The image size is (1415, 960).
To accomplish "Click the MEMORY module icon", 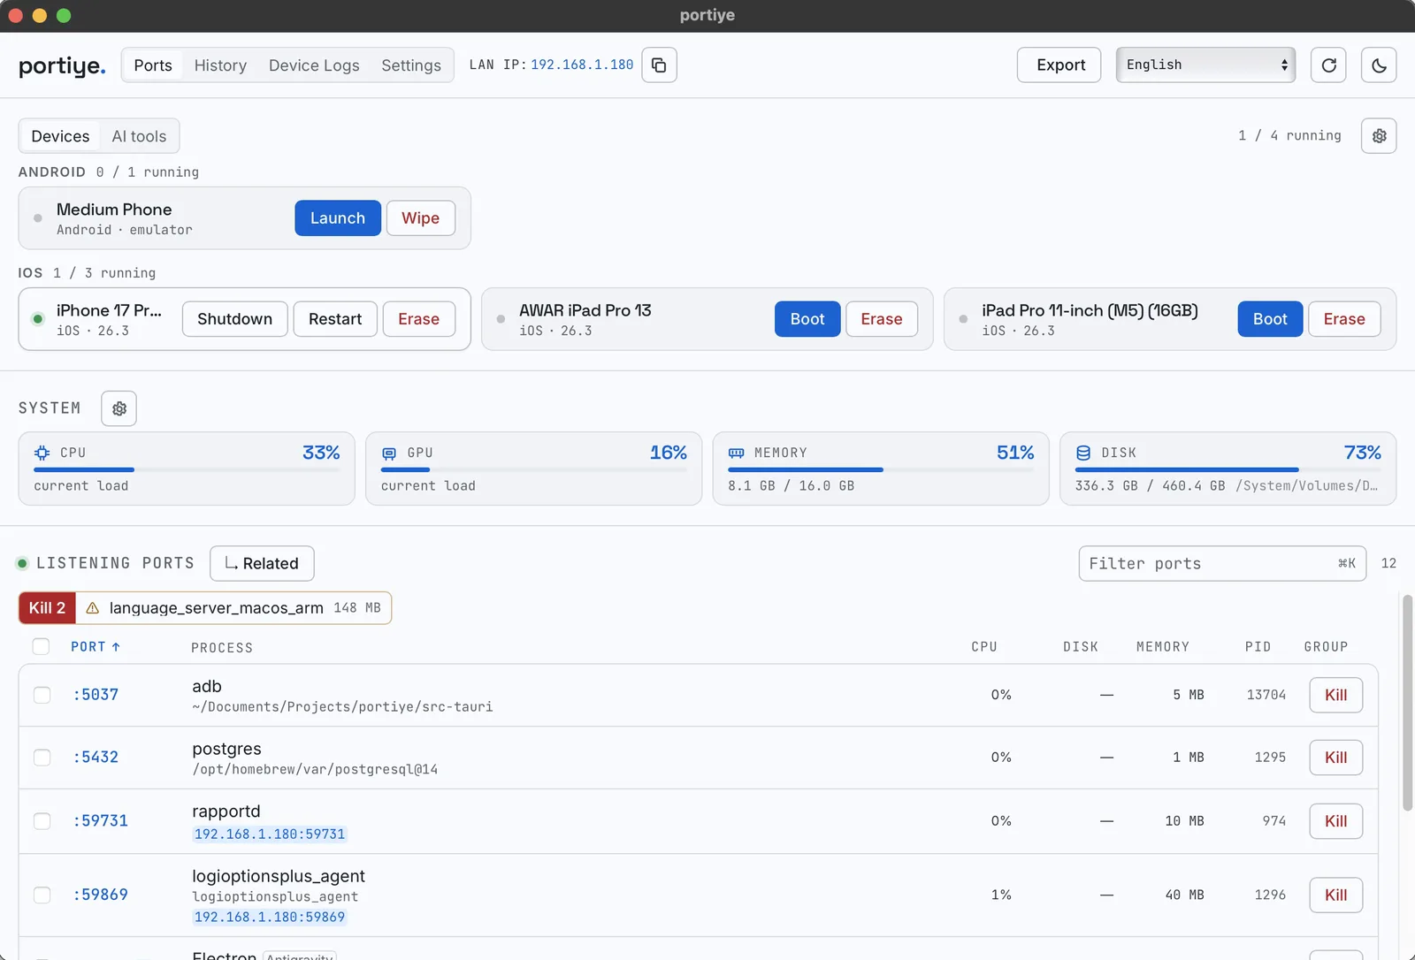I will click(736, 453).
